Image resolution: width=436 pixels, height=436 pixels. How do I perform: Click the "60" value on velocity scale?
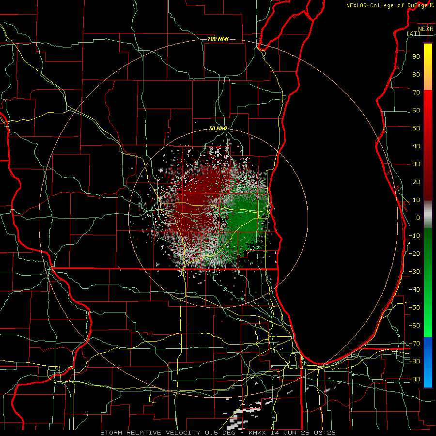click(416, 110)
